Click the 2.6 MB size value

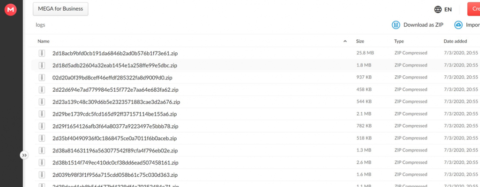click(x=364, y=162)
